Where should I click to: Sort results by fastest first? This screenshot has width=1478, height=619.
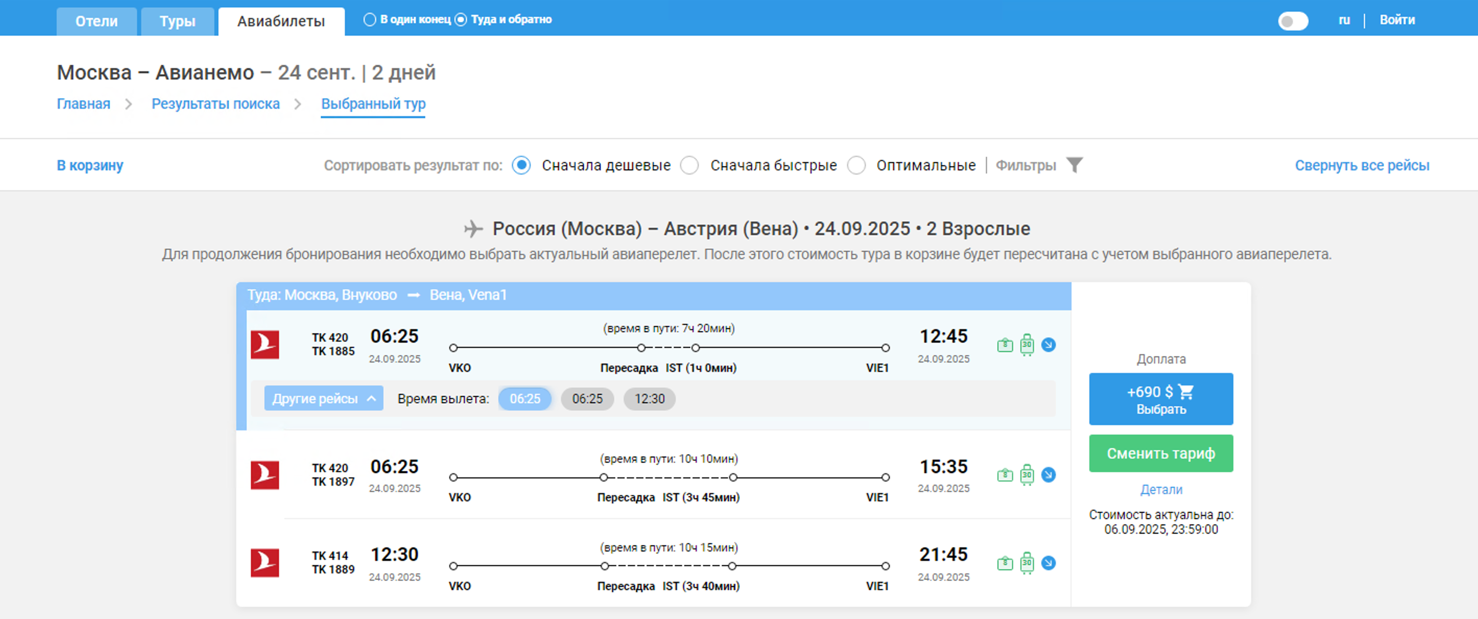point(690,165)
